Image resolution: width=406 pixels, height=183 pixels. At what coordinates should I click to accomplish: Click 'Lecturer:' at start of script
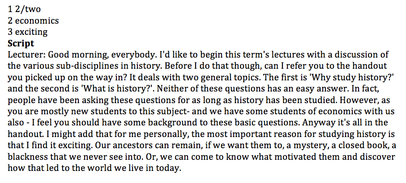coord(27,55)
